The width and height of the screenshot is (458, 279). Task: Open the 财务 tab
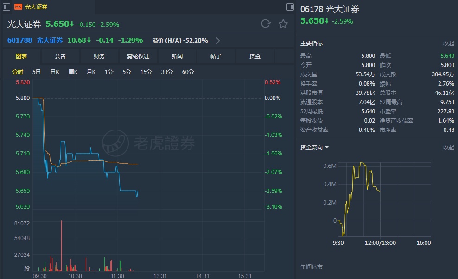click(99, 56)
